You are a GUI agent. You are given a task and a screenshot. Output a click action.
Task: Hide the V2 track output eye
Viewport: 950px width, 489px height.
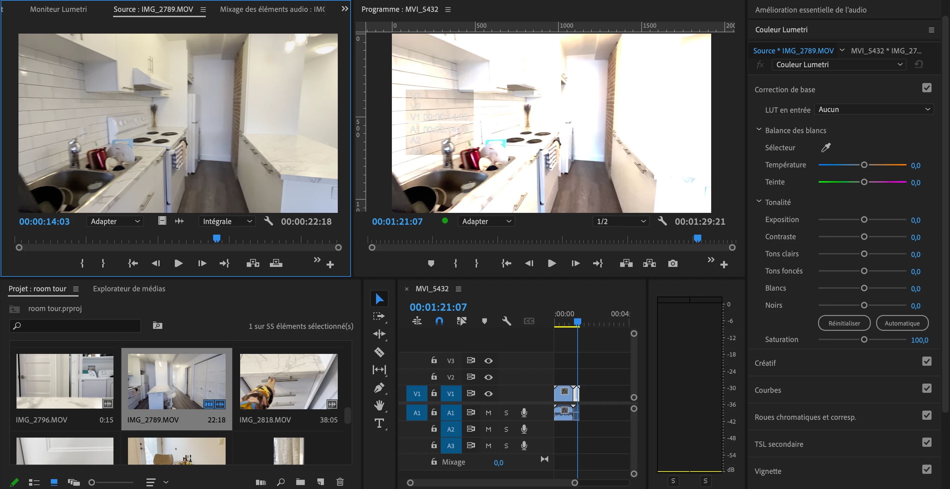488,377
